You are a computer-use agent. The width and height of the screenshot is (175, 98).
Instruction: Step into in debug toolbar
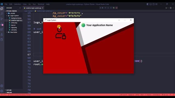click(x=108, y=8)
